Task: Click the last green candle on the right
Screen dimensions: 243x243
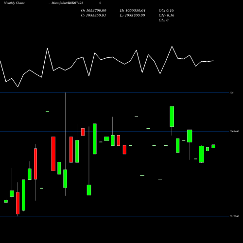Action: pos(213,146)
